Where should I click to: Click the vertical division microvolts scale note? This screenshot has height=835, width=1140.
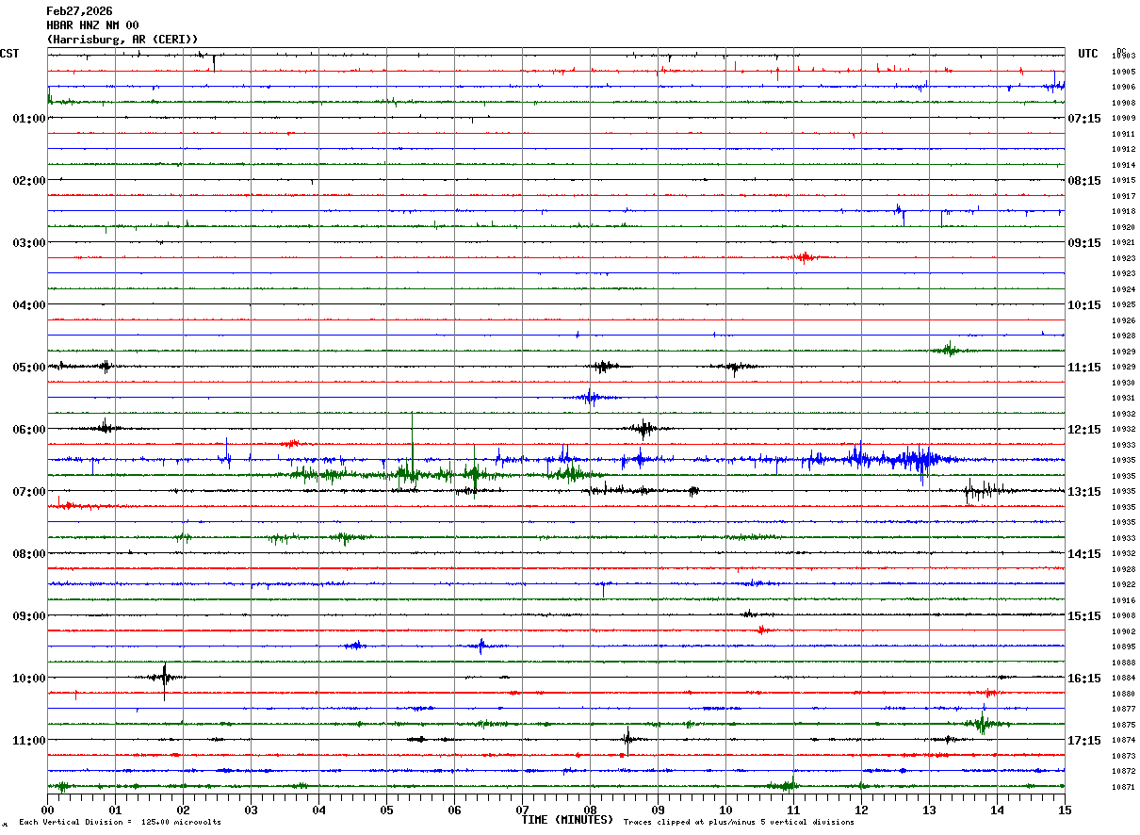(120, 823)
